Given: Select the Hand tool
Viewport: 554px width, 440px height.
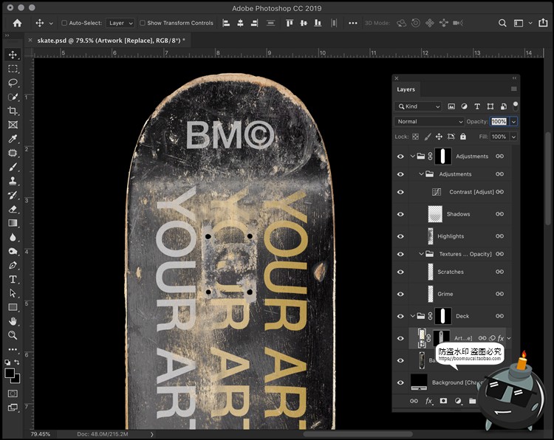Looking at the screenshot, I should [x=13, y=321].
